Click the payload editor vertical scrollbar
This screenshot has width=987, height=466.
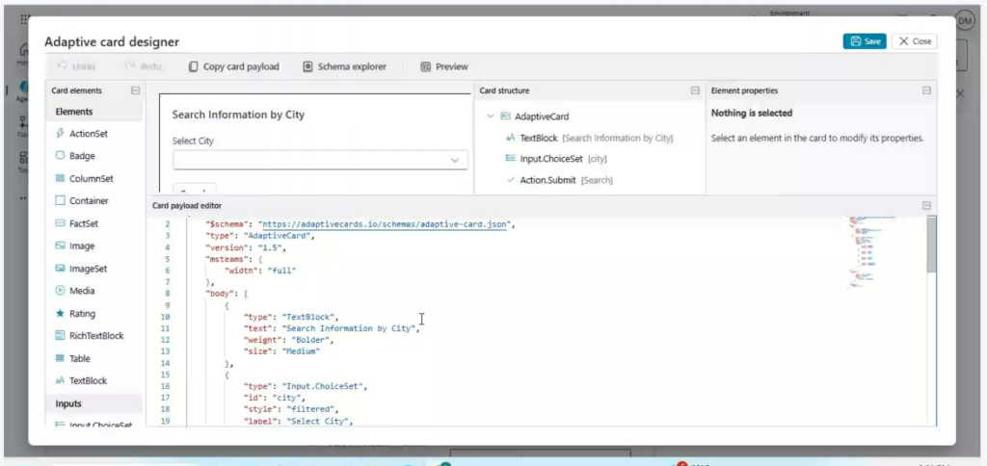coord(930,246)
